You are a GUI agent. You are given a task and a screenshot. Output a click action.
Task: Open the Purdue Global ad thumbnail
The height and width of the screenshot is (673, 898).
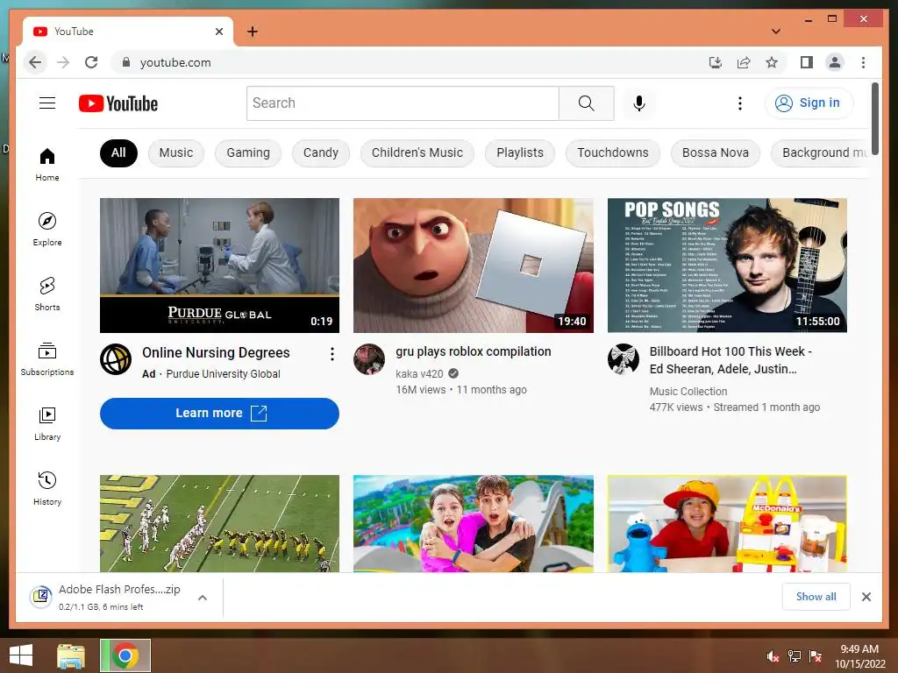click(x=219, y=266)
